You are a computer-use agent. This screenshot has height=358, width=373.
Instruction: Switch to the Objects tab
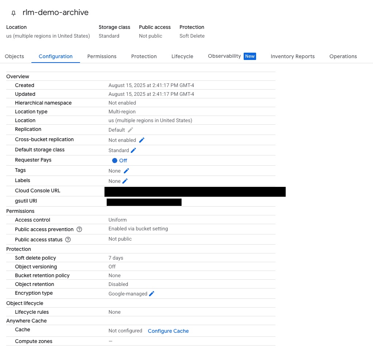tap(14, 56)
